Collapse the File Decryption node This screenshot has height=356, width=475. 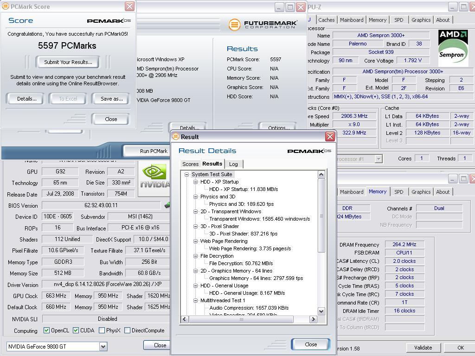click(195, 256)
